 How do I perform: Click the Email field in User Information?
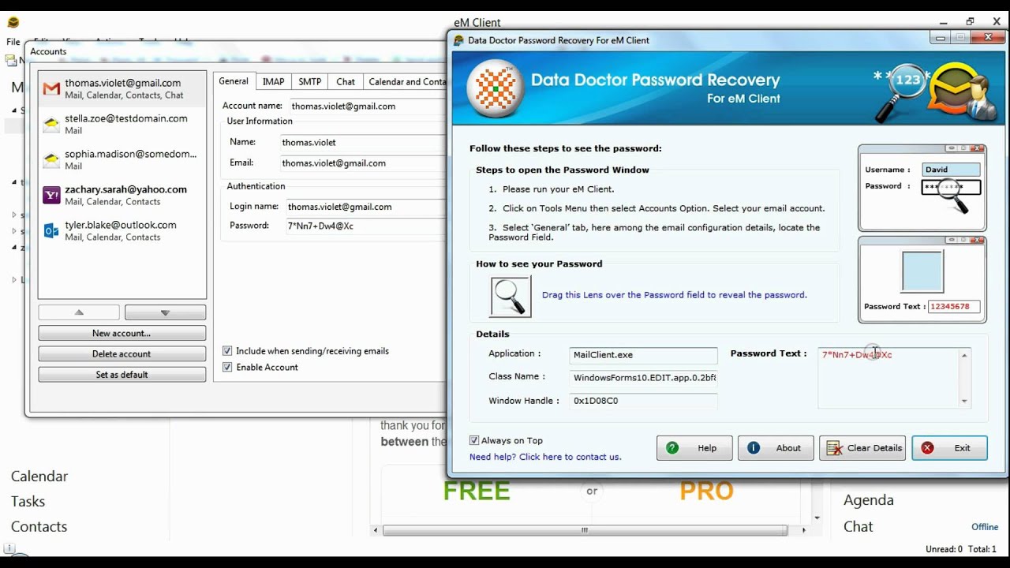[363, 163]
